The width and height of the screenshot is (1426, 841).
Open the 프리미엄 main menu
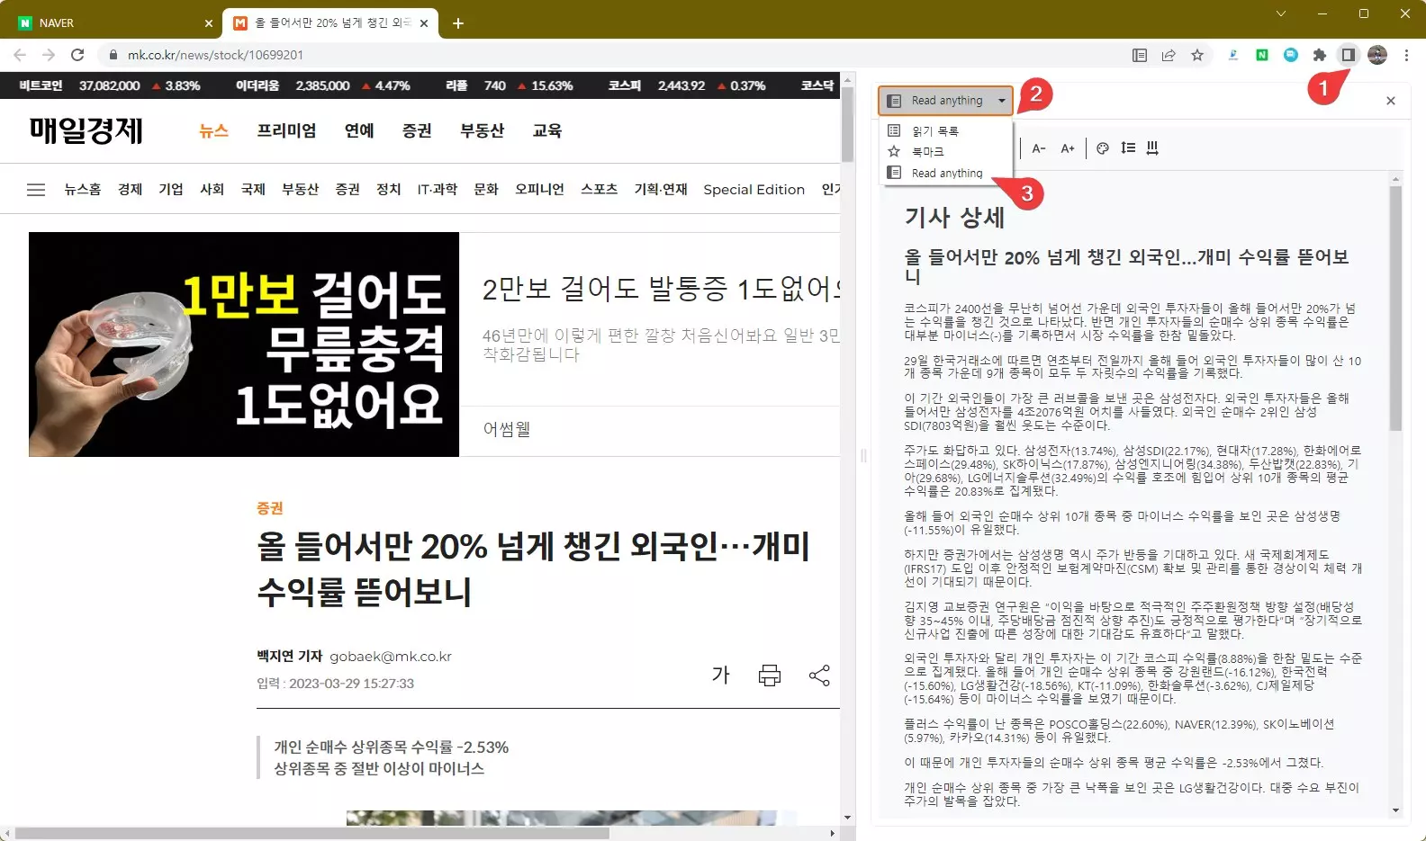click(286, 131)
